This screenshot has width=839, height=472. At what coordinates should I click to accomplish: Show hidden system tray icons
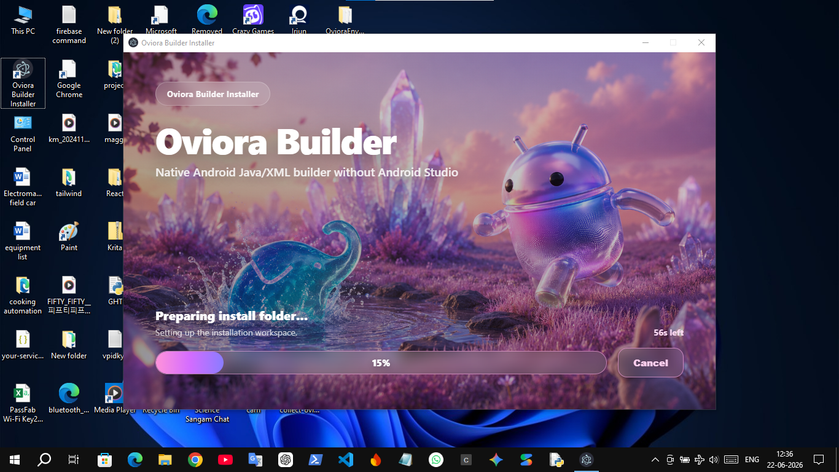coord(655,459)
